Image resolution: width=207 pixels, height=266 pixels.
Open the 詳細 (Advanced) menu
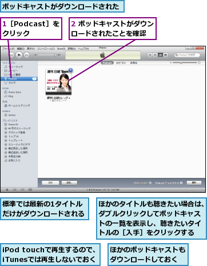(x=71, y=49)
